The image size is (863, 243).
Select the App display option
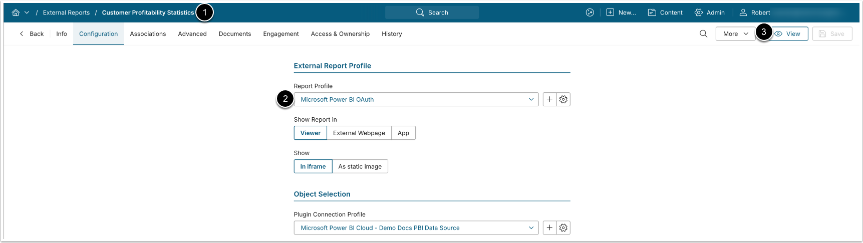pyautogui.click(x=403, y=133)
